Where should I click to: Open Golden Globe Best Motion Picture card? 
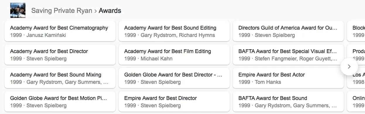point(60,102)
